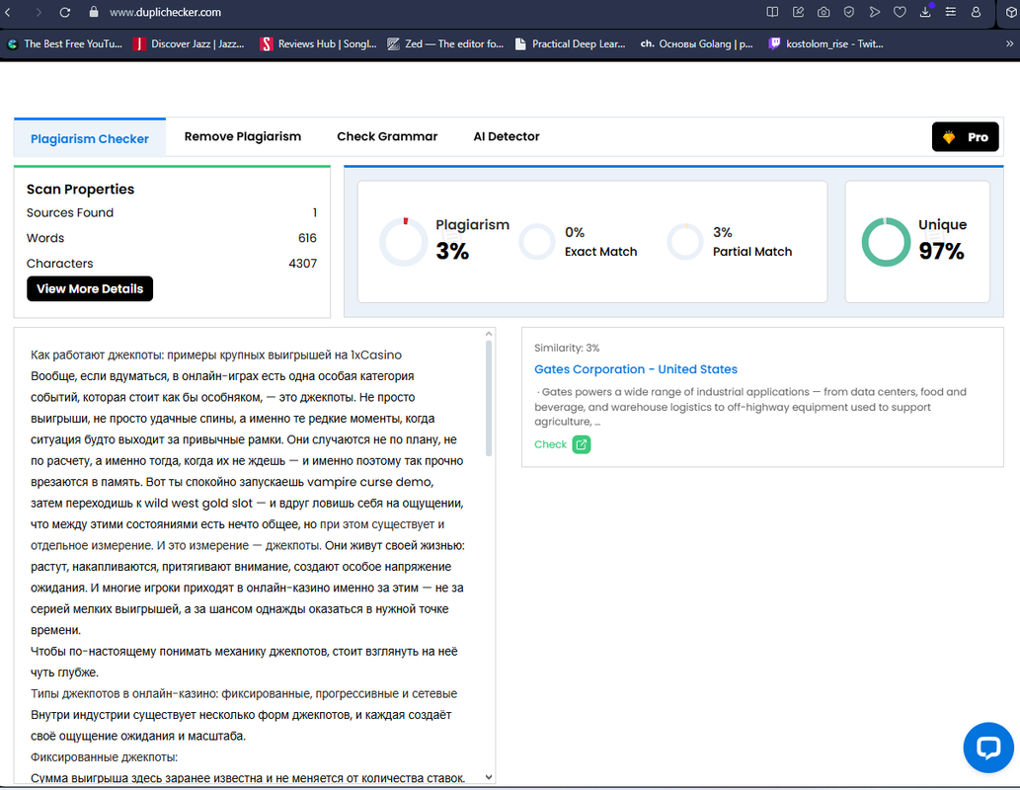This screenshot has height=790, width=1020.
Task: Open the Zed editor bookmark
Action: click(x=445, y=43)
